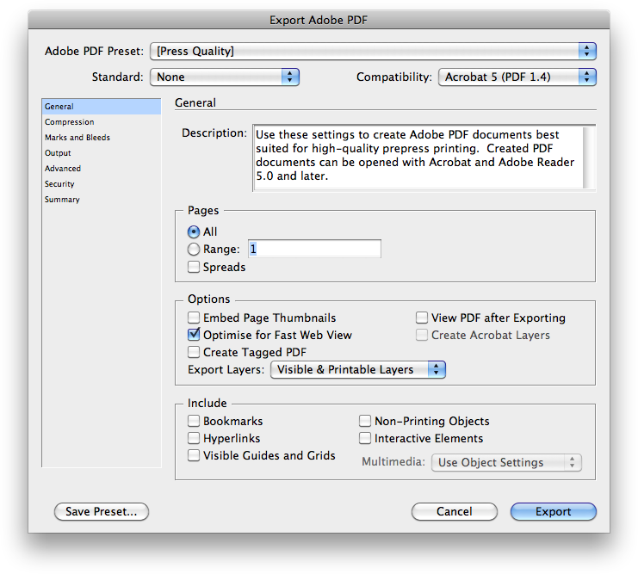Image resolution: width=638 pixels, height=574 pixels.
Task: Choose the Range radio button
Action: point(194,249)
